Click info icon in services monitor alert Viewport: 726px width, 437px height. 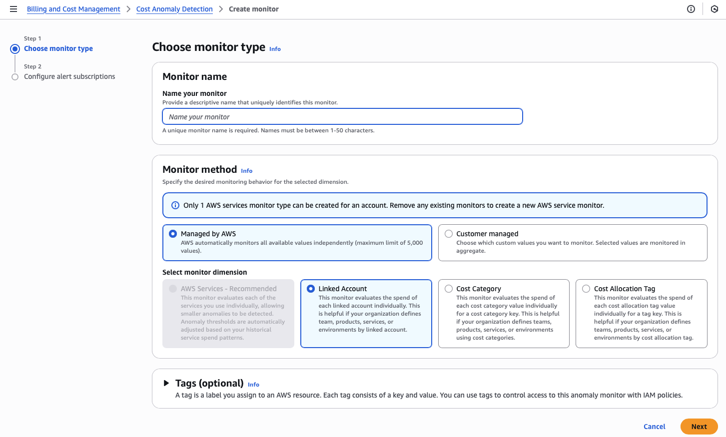[x=175, y=205]
